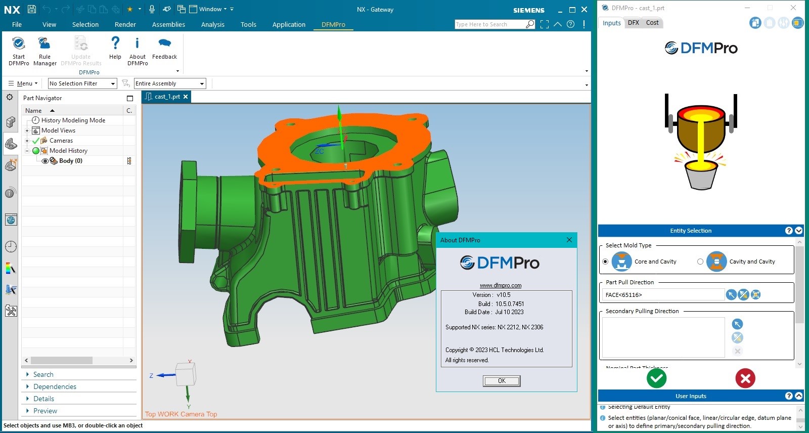Close the About DFMPro dialog
809x433 pixels.
tap(569, 240)
